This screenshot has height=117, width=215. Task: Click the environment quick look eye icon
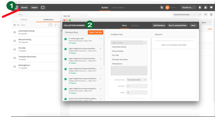click(x=205, y=14)
